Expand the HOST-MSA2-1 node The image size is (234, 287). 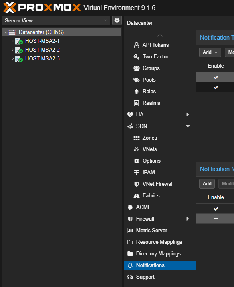pos(12,41)
